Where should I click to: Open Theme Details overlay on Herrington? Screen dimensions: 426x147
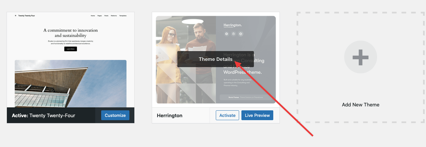click(x=215, y=59)
